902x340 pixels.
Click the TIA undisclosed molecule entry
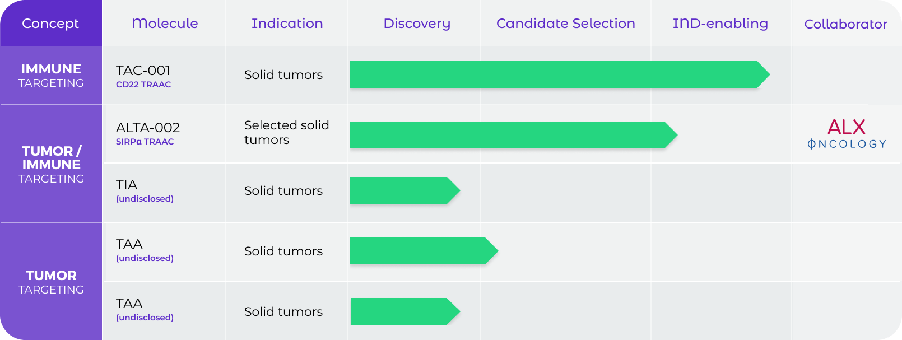coord(145,190)
